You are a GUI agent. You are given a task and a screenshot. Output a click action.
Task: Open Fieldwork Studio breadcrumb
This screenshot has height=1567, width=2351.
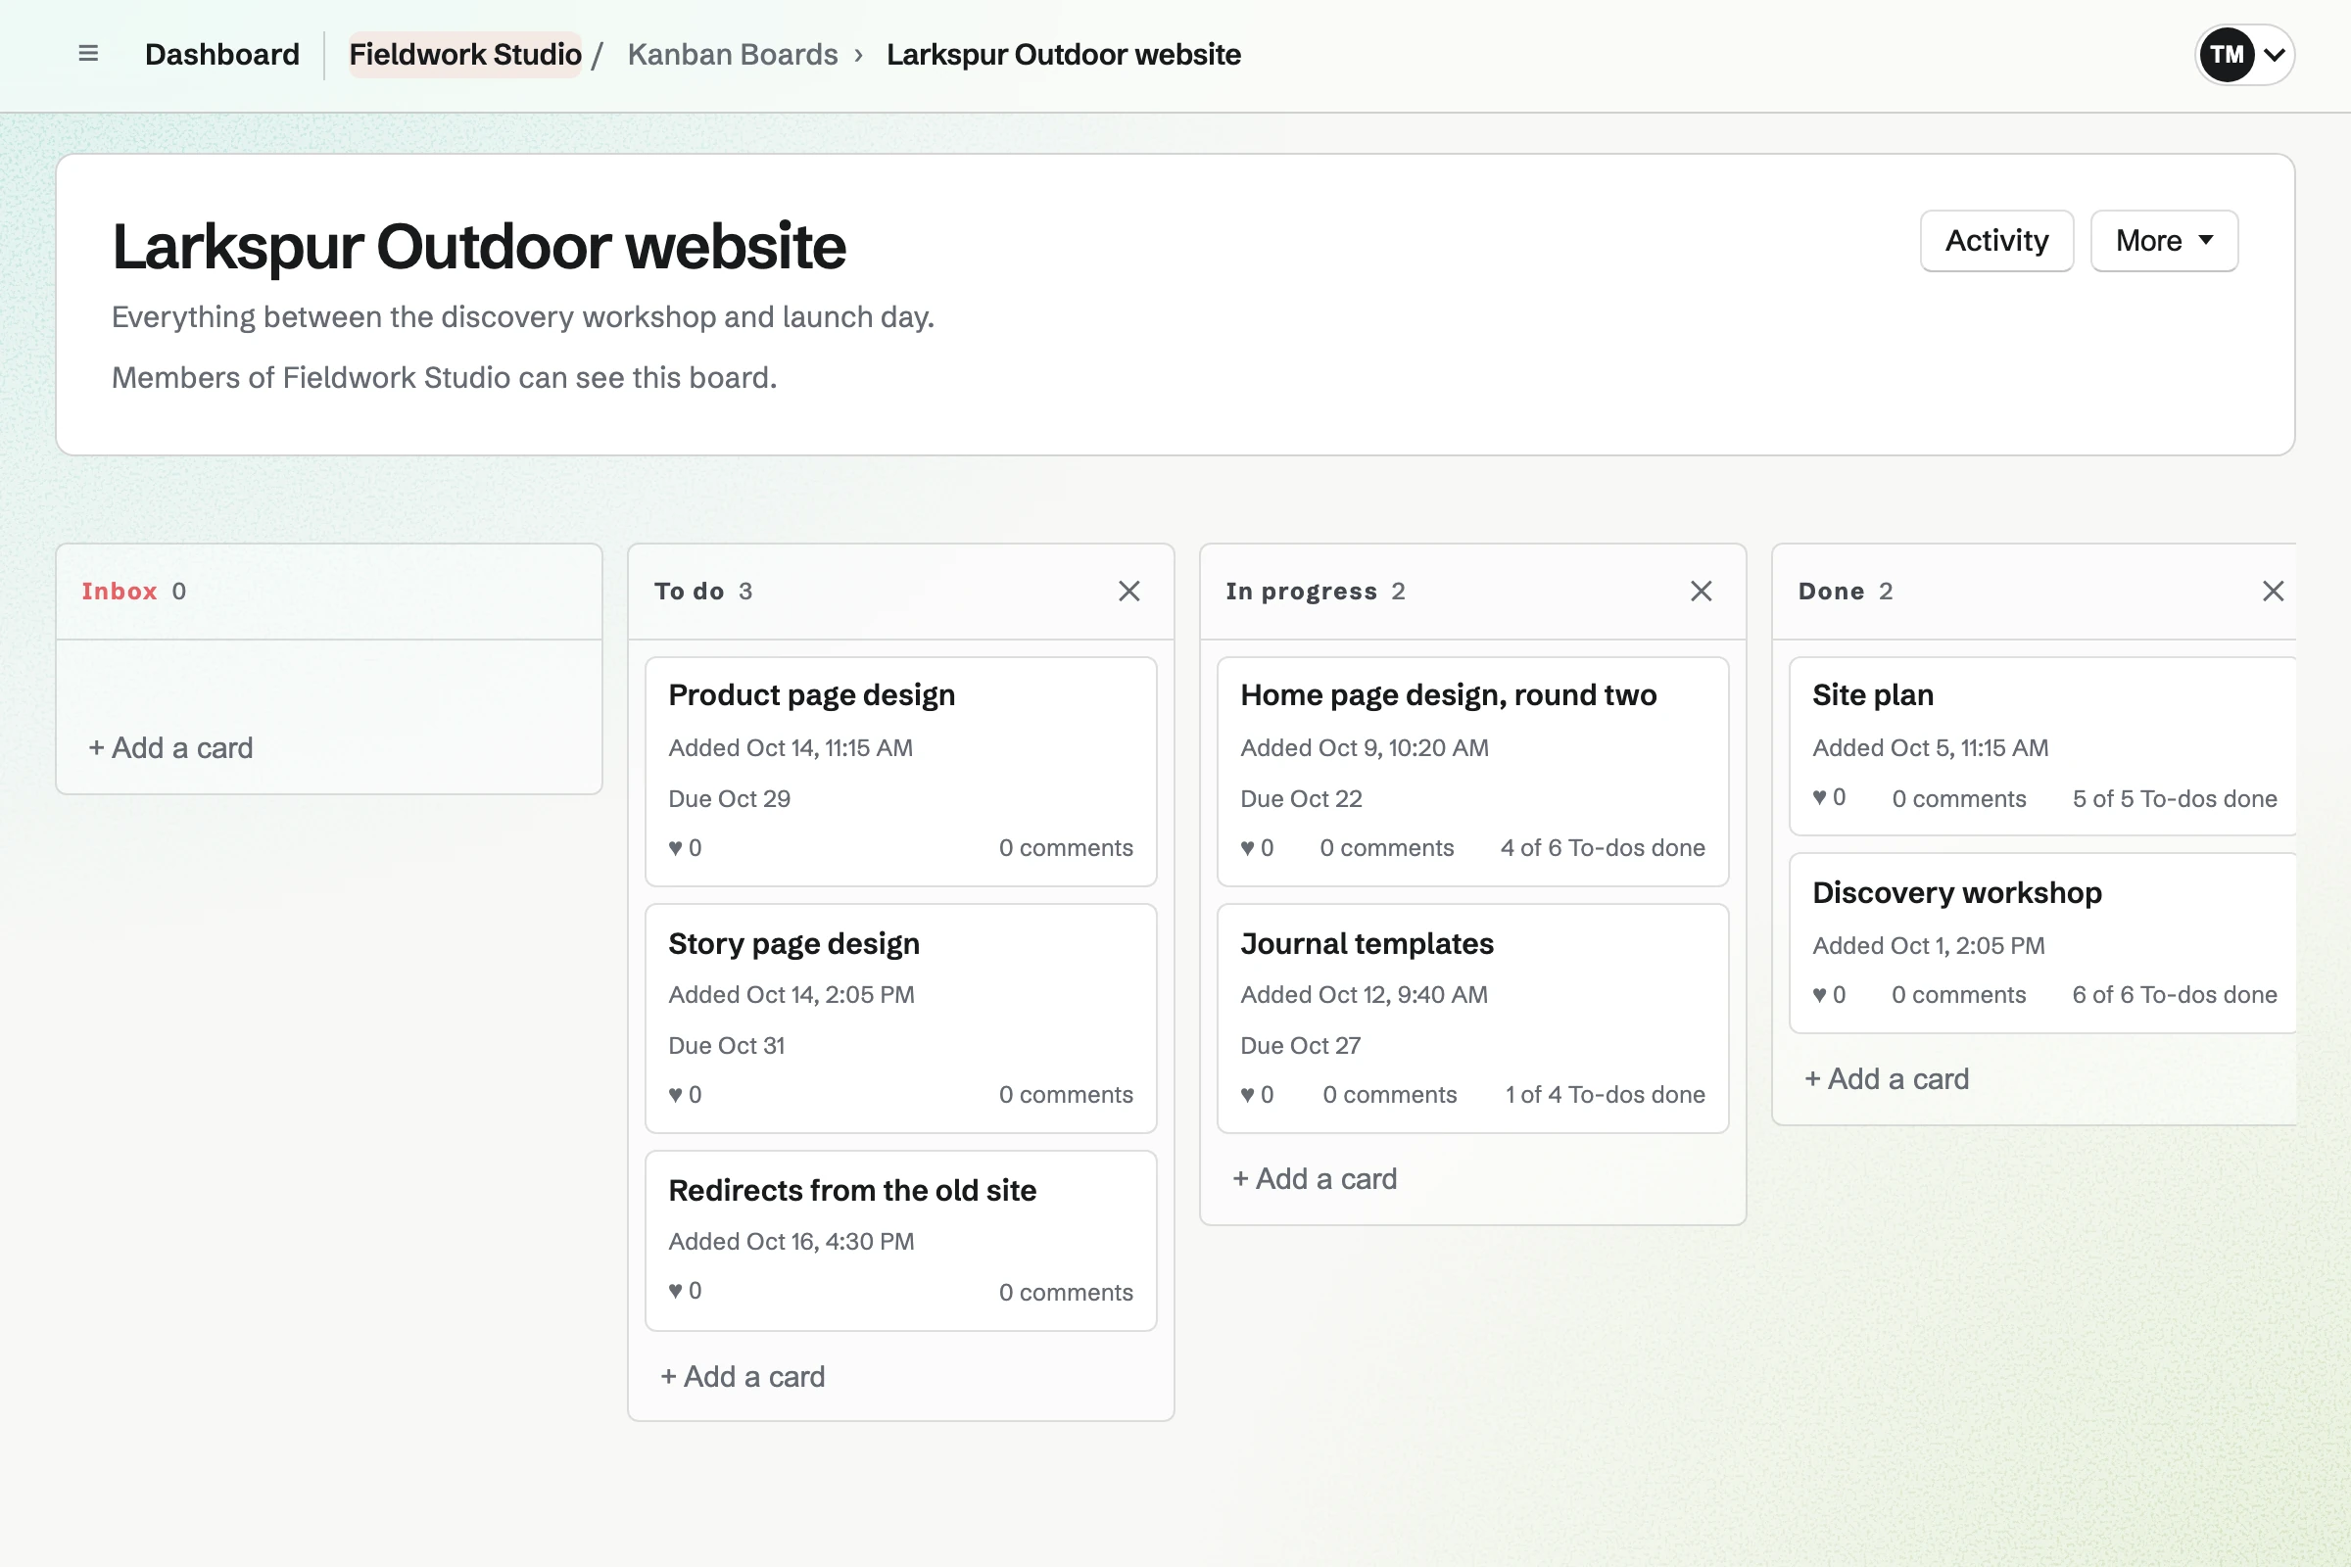(x=464, y=54)
